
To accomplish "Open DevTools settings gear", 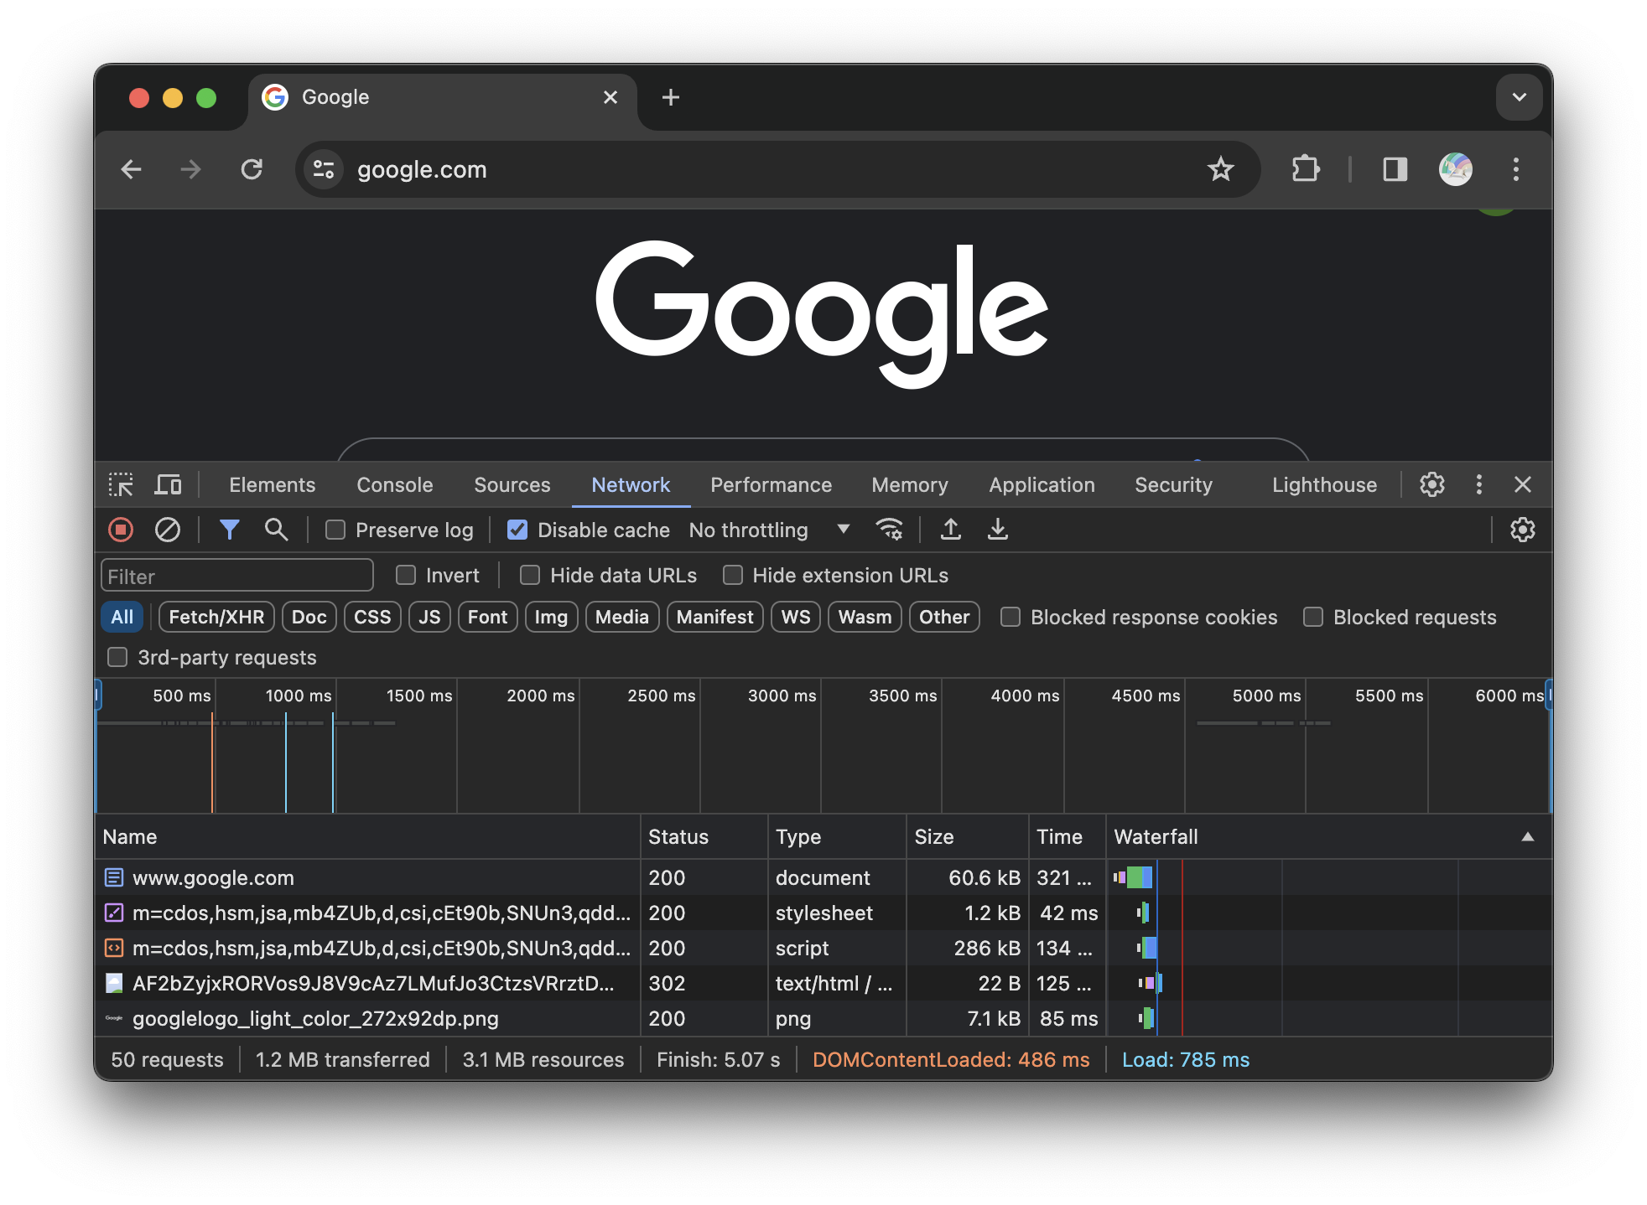I will click(x=1431, y=484).
